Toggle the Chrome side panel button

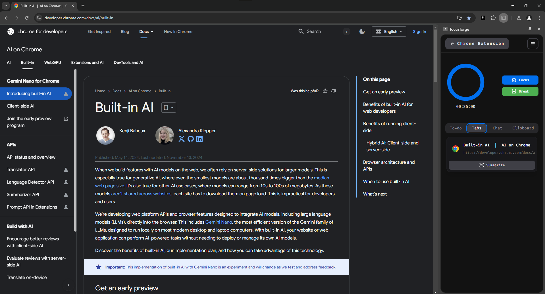504,18
